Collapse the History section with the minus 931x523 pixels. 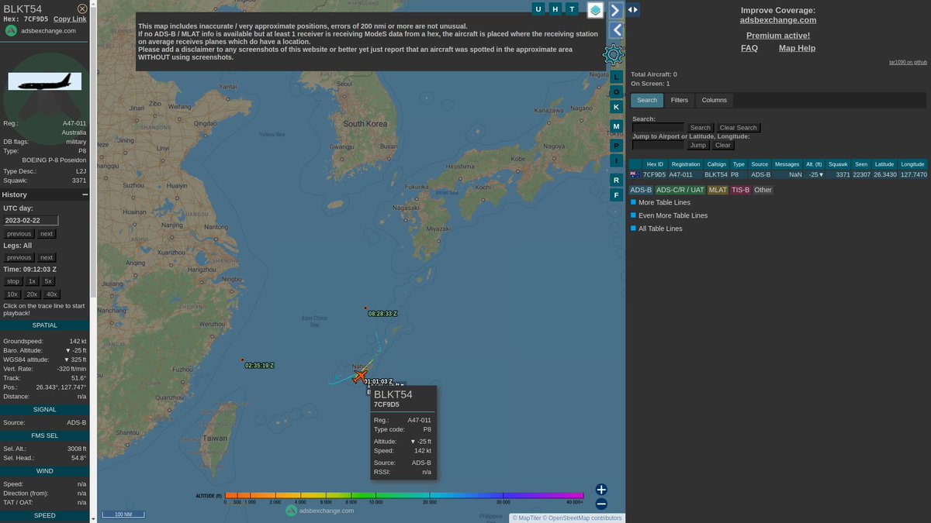[85, 195]
